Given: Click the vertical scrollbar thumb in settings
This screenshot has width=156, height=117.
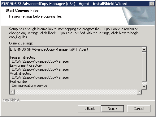Looking at the screenshot, I should tap(144, 67).
